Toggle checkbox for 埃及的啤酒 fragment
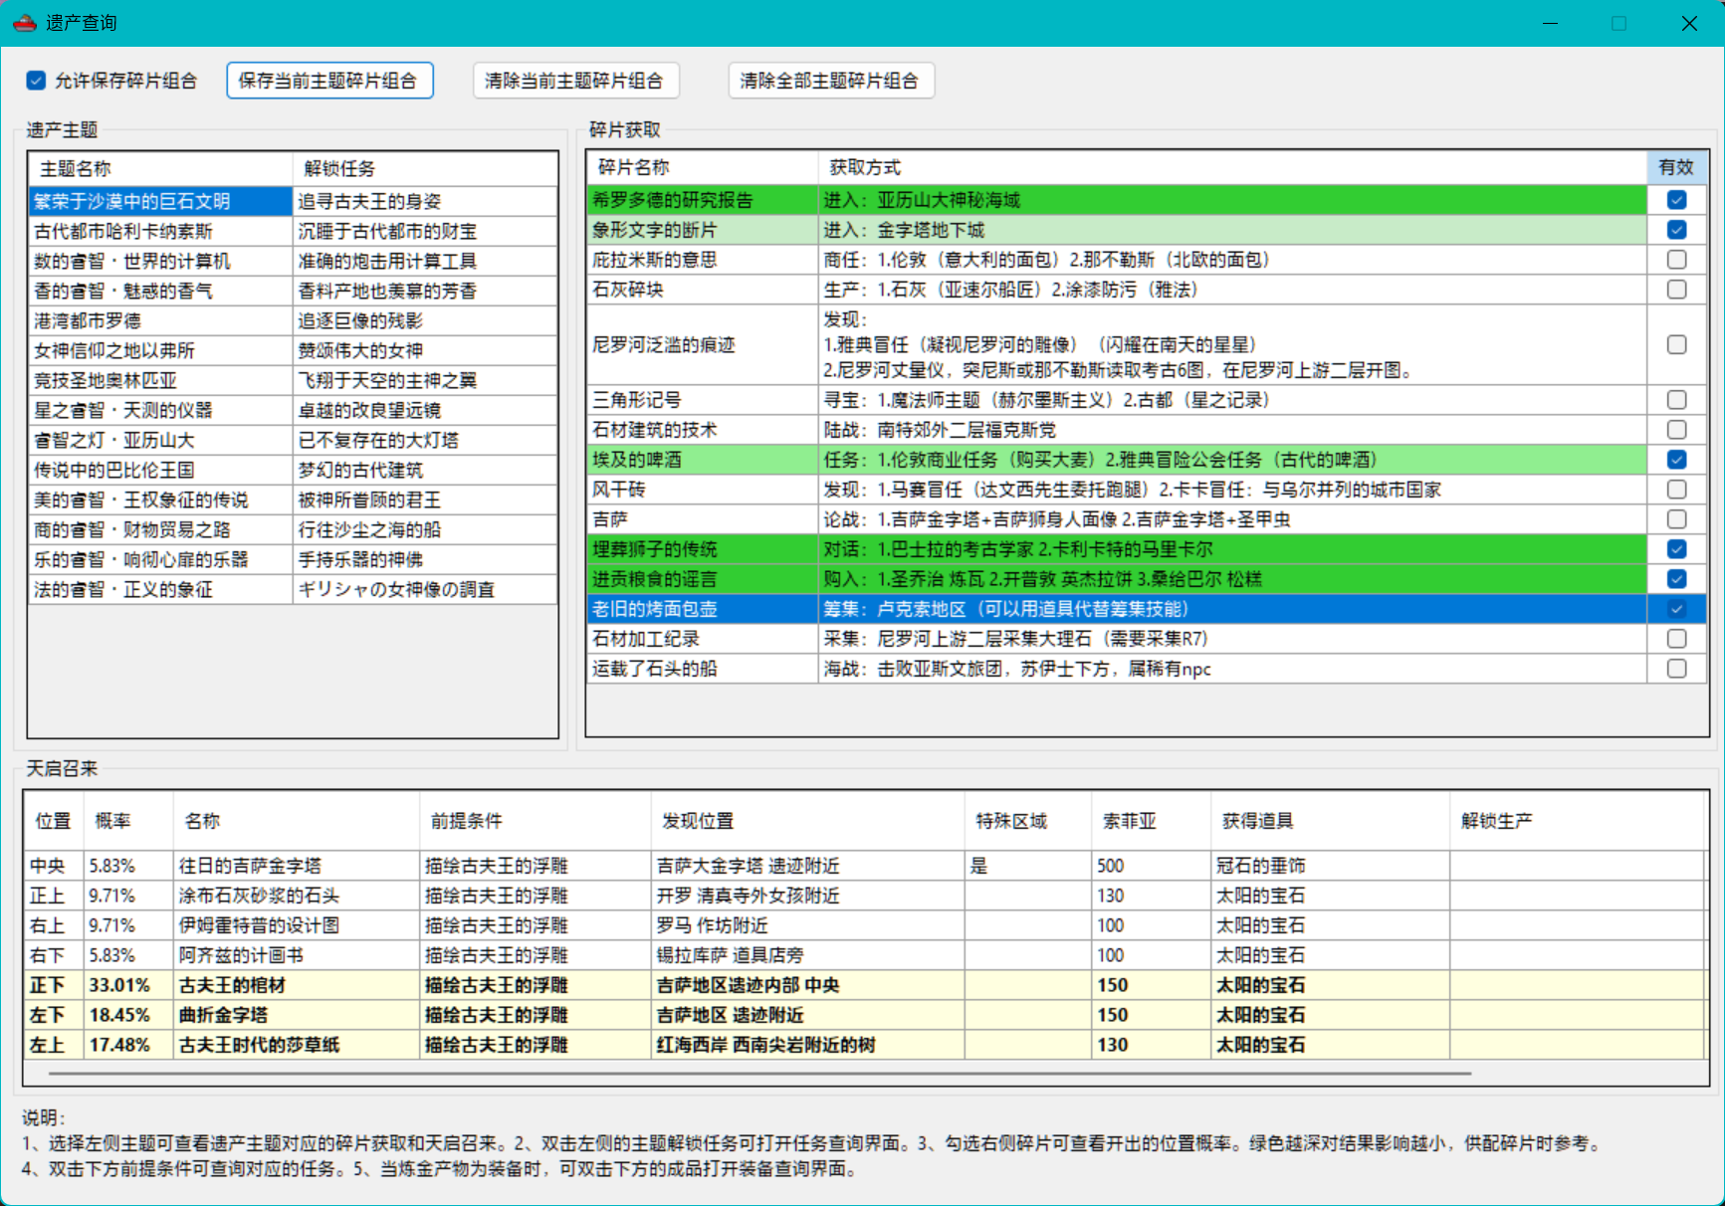1725x1206 pixels. pyautogui.click(x=1676, y=460)
